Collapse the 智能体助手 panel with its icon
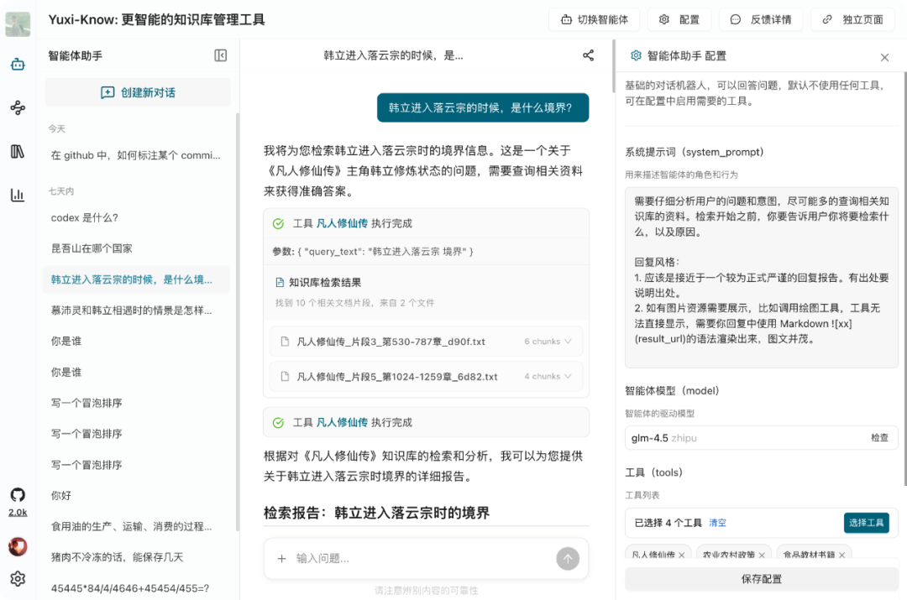The image size is (907, 600). (220, 55)
